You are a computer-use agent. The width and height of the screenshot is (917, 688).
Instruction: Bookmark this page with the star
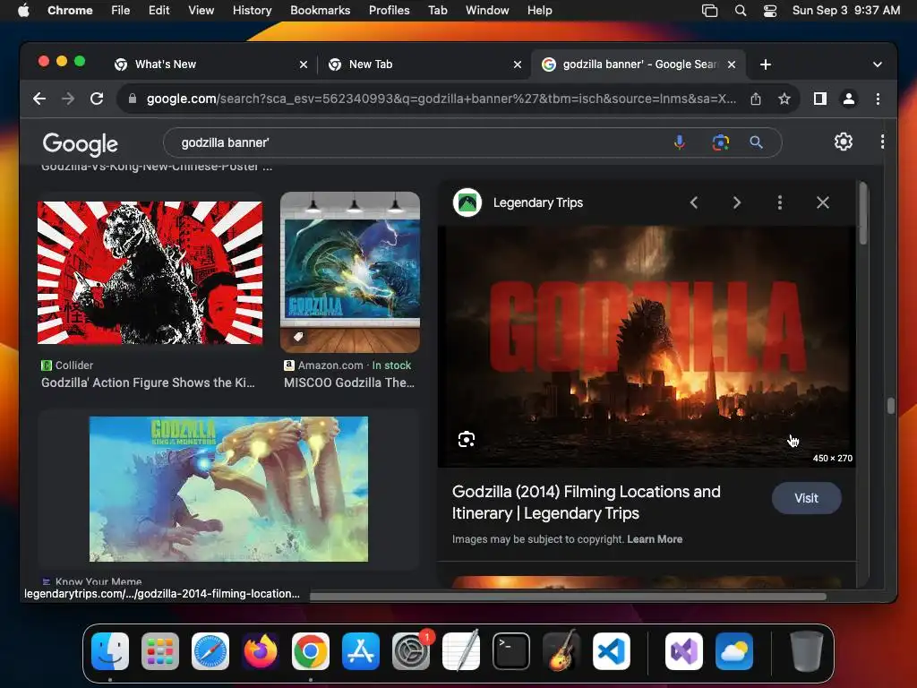pos(784,99)
